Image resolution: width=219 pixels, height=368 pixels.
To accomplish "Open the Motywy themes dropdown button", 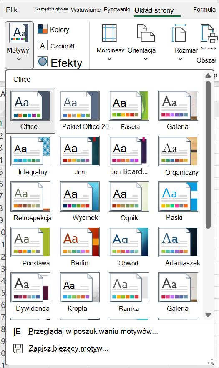I will pyautogui.click(x=19, y=45).
